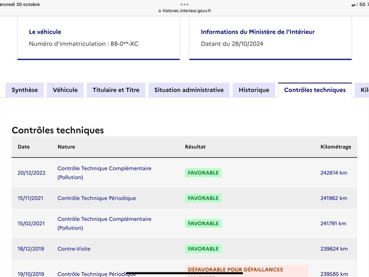Screen dimensions: 369x277
Task: Tap the cellular signal indicator
Action: (x=354, y=5)
